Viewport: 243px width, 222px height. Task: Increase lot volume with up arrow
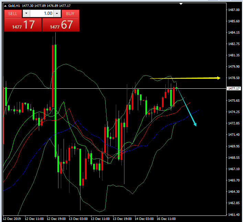tap(57, 13)
